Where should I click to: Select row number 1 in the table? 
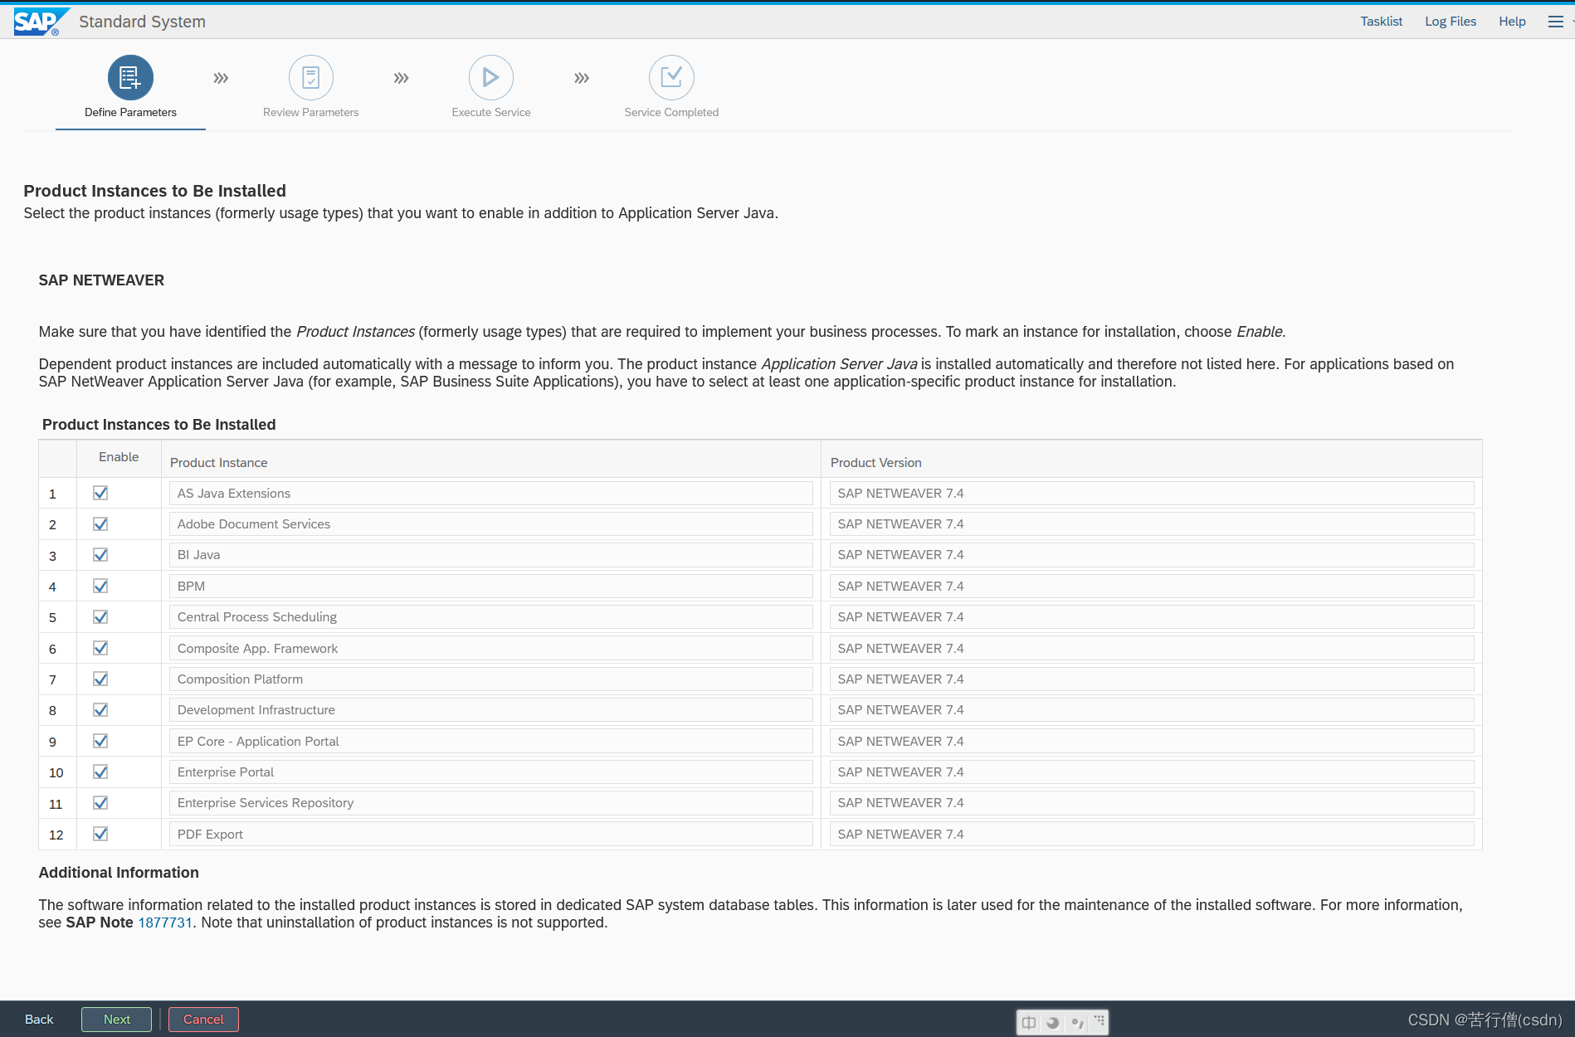click(52, 494)
